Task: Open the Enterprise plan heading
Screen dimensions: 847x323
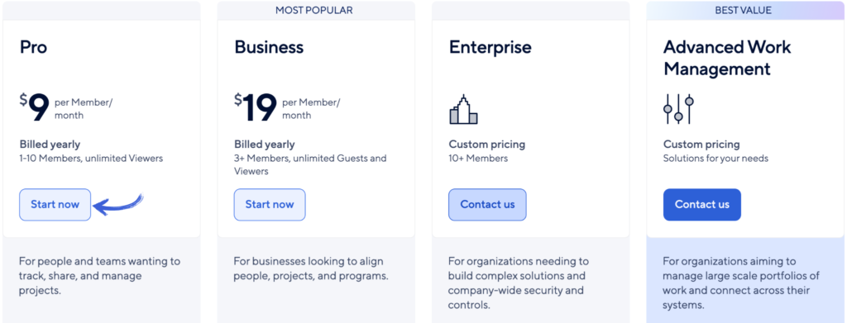Action: point(490,47)
